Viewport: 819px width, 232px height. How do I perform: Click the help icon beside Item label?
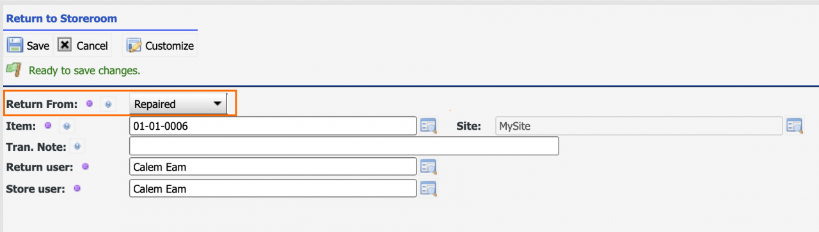66,126
